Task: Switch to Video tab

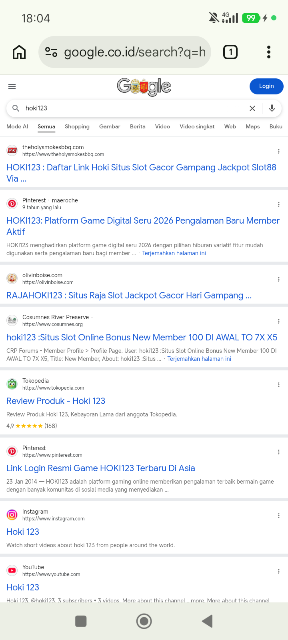Action: 162,126
